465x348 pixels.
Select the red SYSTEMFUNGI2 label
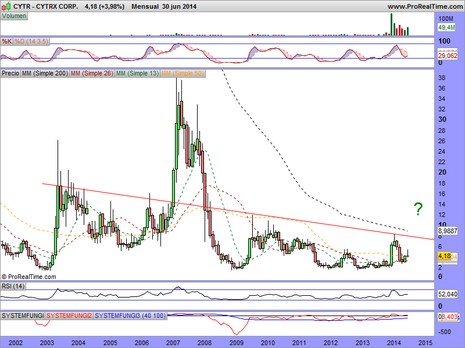[x=69, y=316]
